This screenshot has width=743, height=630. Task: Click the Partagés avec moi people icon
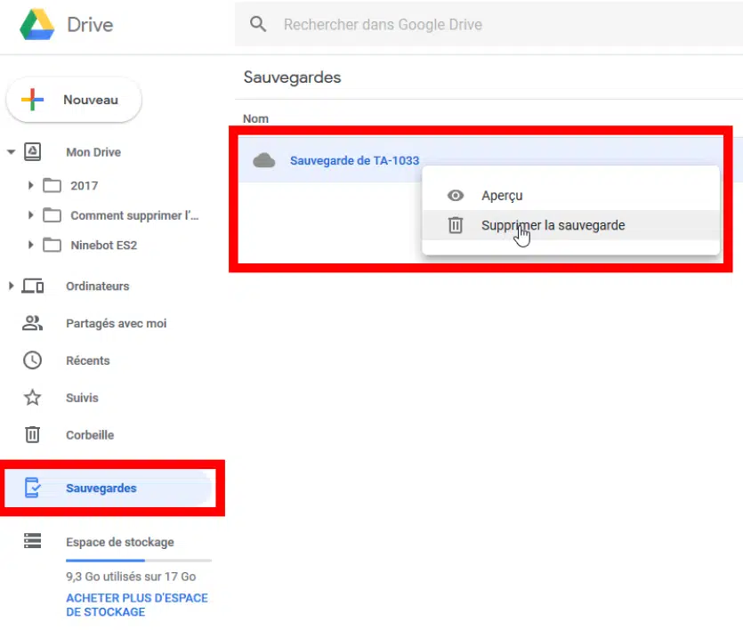(32, 323)
